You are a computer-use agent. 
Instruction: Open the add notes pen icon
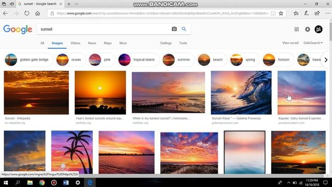point(307,14)
